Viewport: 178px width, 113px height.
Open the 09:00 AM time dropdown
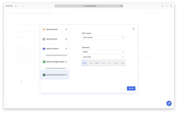click(x=103, y=57)
